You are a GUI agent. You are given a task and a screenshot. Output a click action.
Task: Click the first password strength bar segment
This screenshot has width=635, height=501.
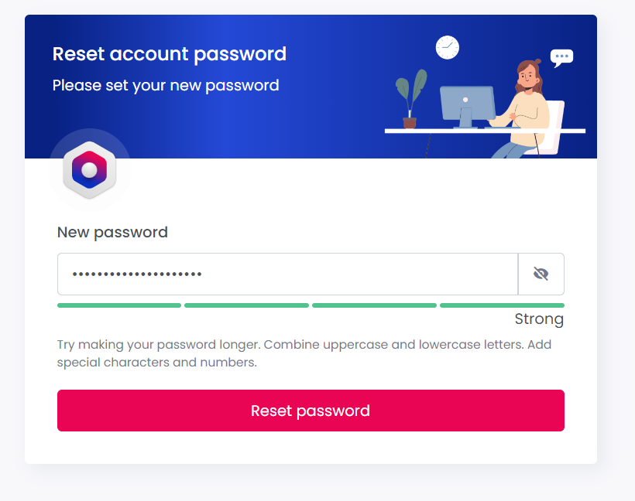pyautogui.click(x=119, y=305)
